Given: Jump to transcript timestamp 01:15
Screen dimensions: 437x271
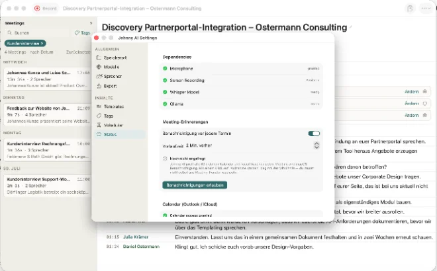Looking at the screenshot, I should click(x=113, y=237).
